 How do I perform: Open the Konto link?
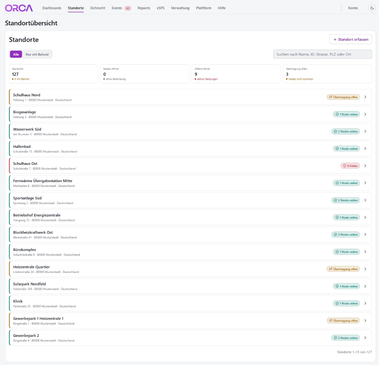(353, 8)
